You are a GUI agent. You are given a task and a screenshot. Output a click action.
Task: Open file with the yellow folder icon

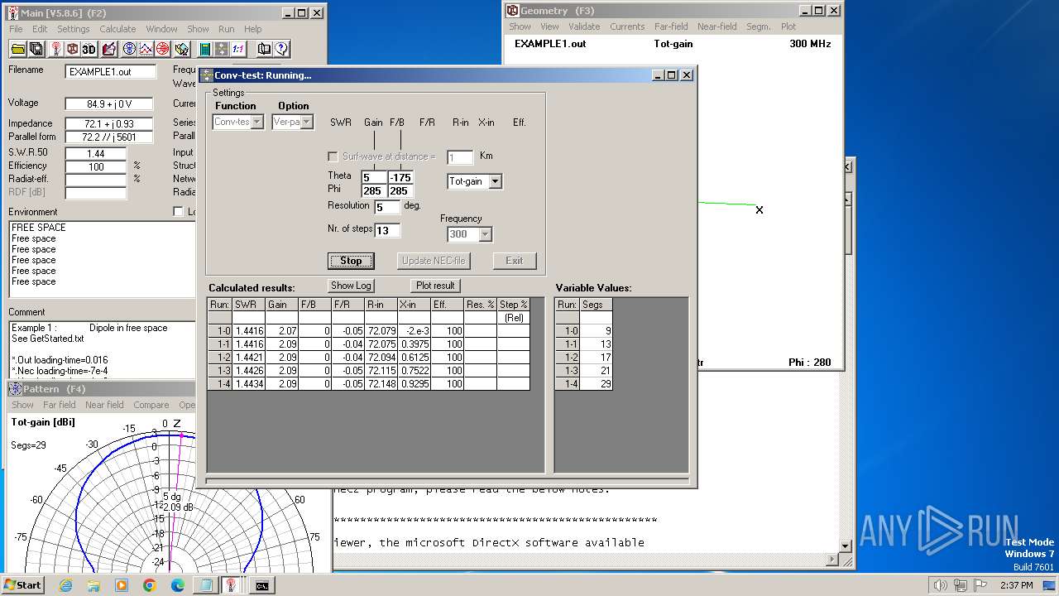[18, 49]
